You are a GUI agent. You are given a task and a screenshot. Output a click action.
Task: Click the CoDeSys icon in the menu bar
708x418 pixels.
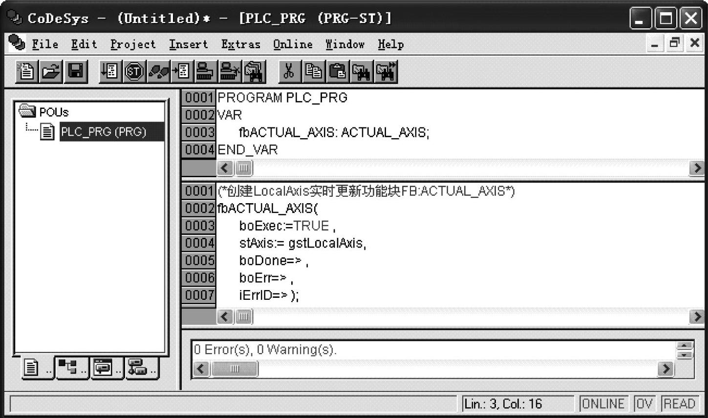pyautogui.click(x=17, y=43)
